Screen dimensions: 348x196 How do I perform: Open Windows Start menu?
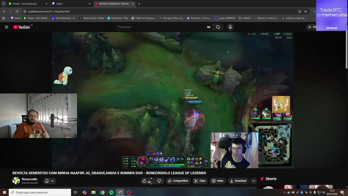click(4, 192)
